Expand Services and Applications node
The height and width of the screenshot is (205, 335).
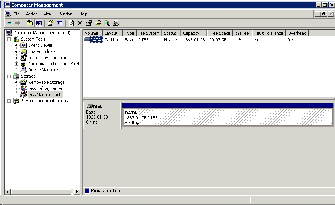(9, 101)
